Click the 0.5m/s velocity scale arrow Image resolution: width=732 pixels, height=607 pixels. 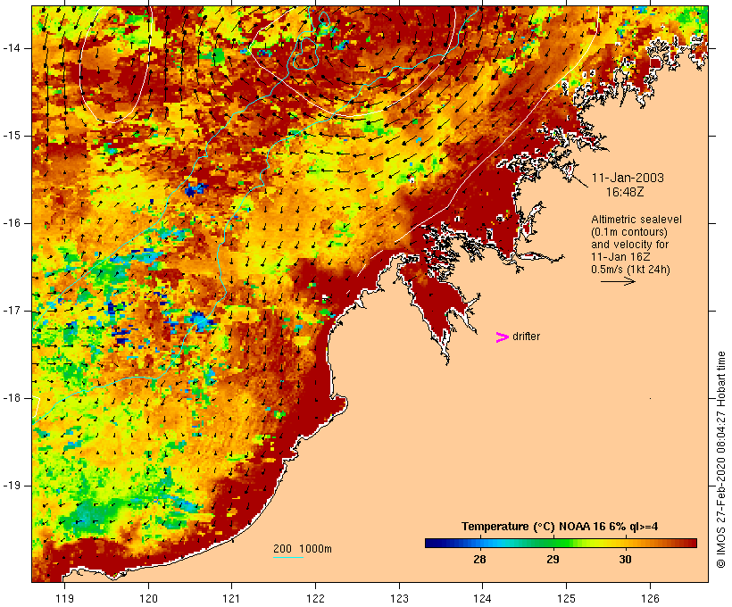(x=618, y=281)
